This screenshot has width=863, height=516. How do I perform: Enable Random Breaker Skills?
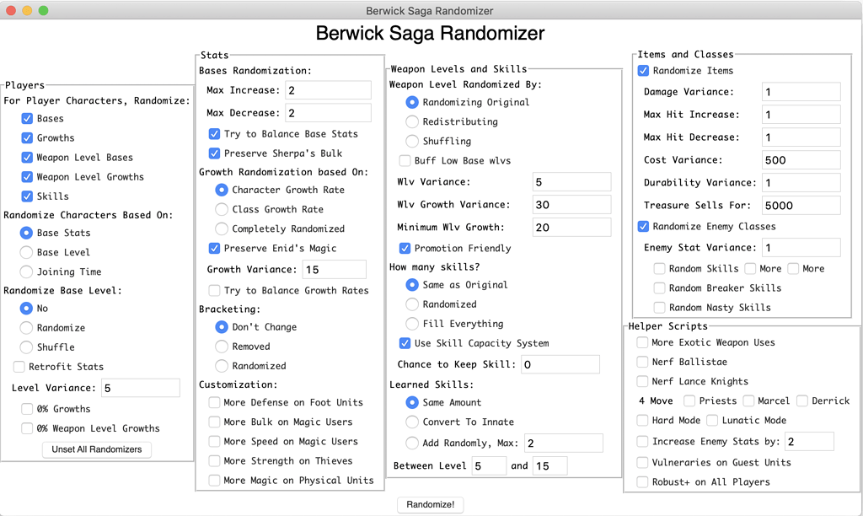pyautogui.click(x=661, y=288)
